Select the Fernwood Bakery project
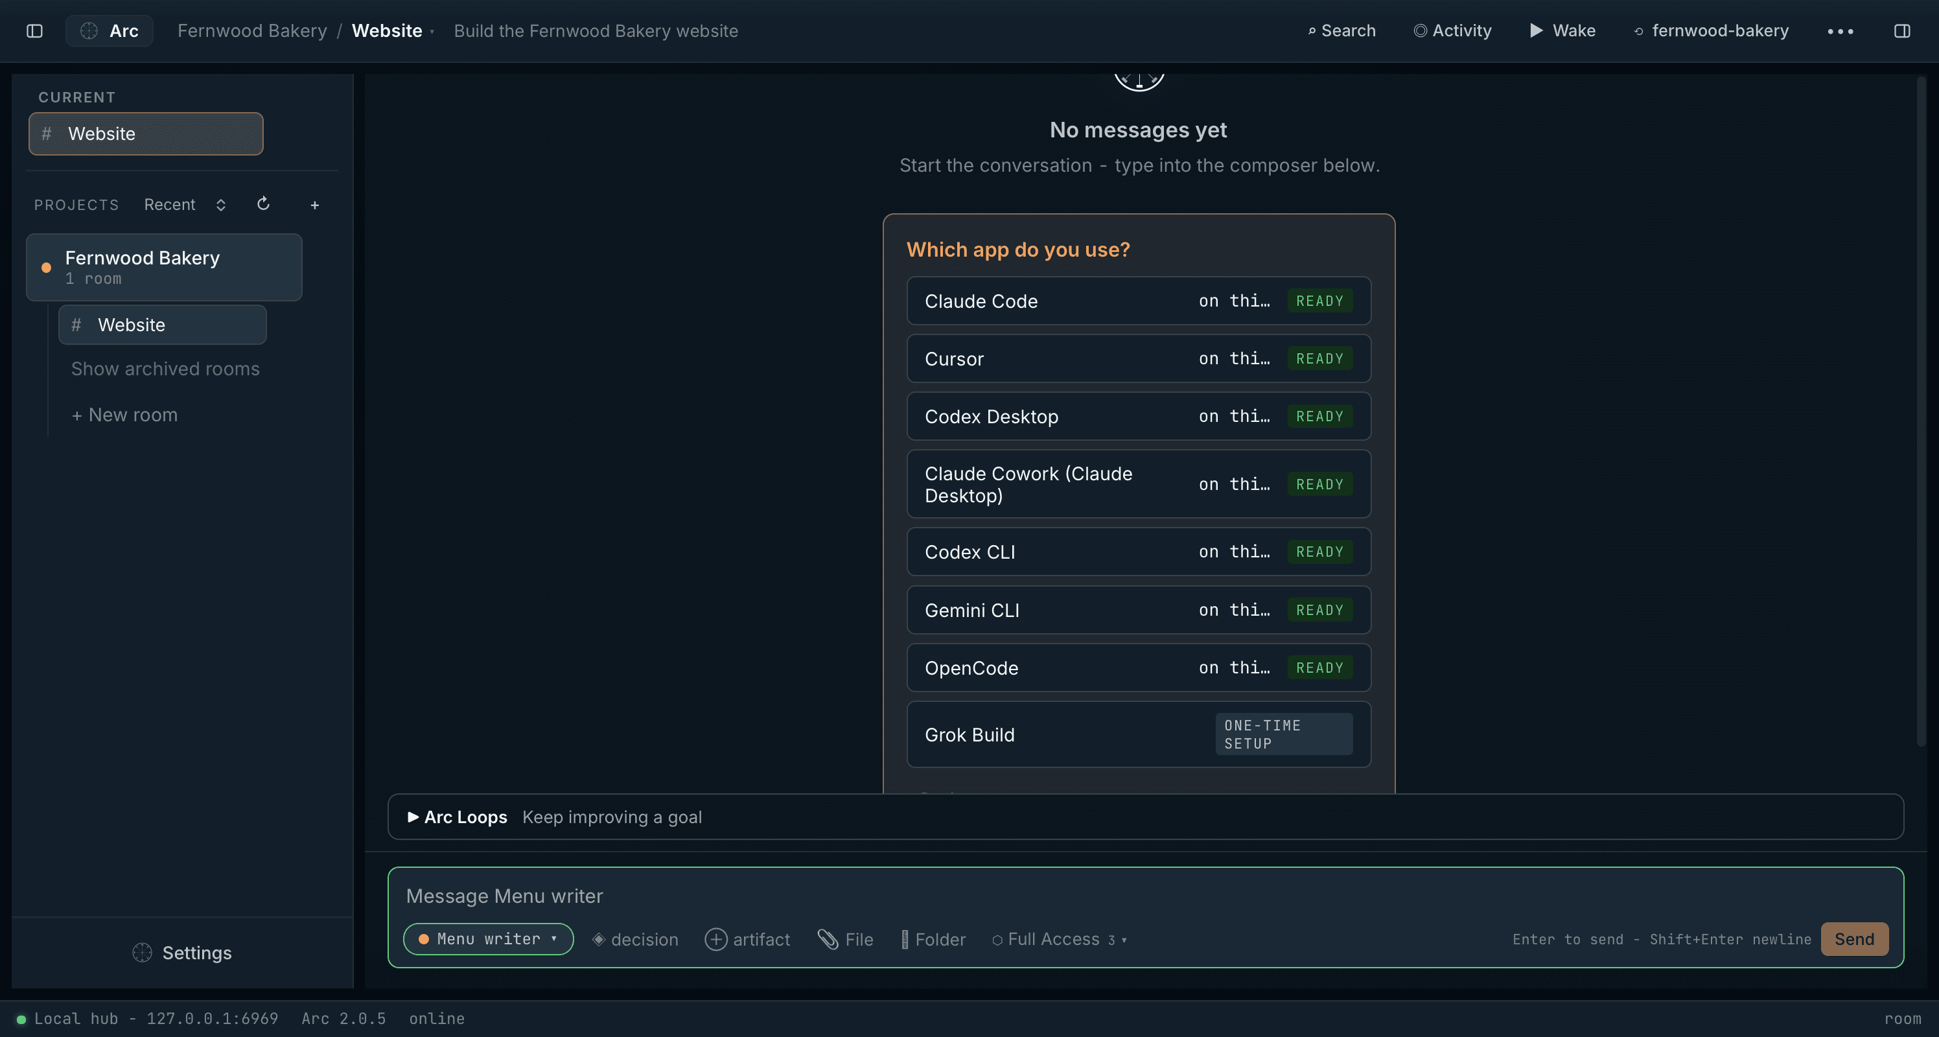Image resolution: width=1939 pixels, height=1037 pixels. 164,267
